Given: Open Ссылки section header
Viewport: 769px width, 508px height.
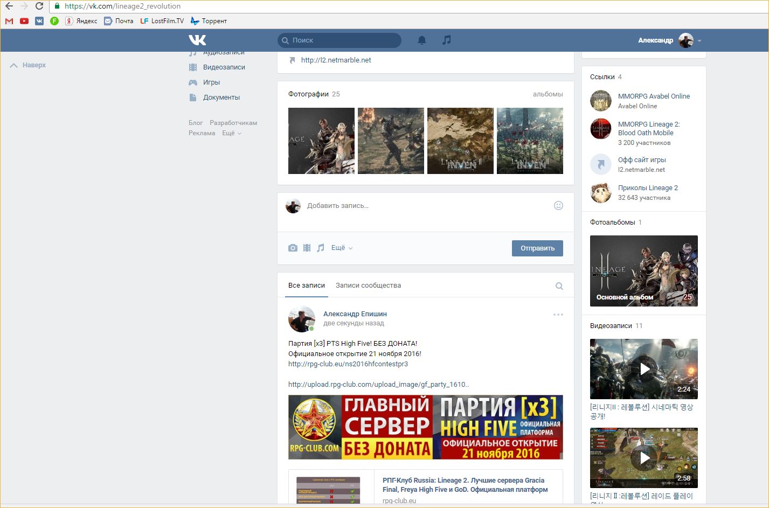Looking at the screenshot, I should [x=606, y=77].
